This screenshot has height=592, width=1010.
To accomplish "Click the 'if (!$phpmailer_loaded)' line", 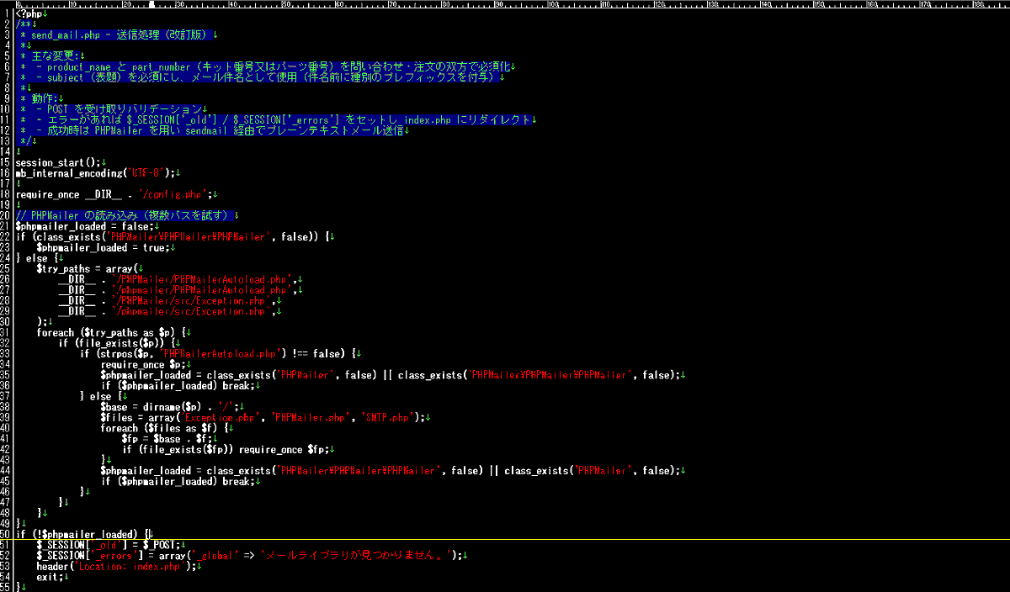I will (x=84, y=534).
